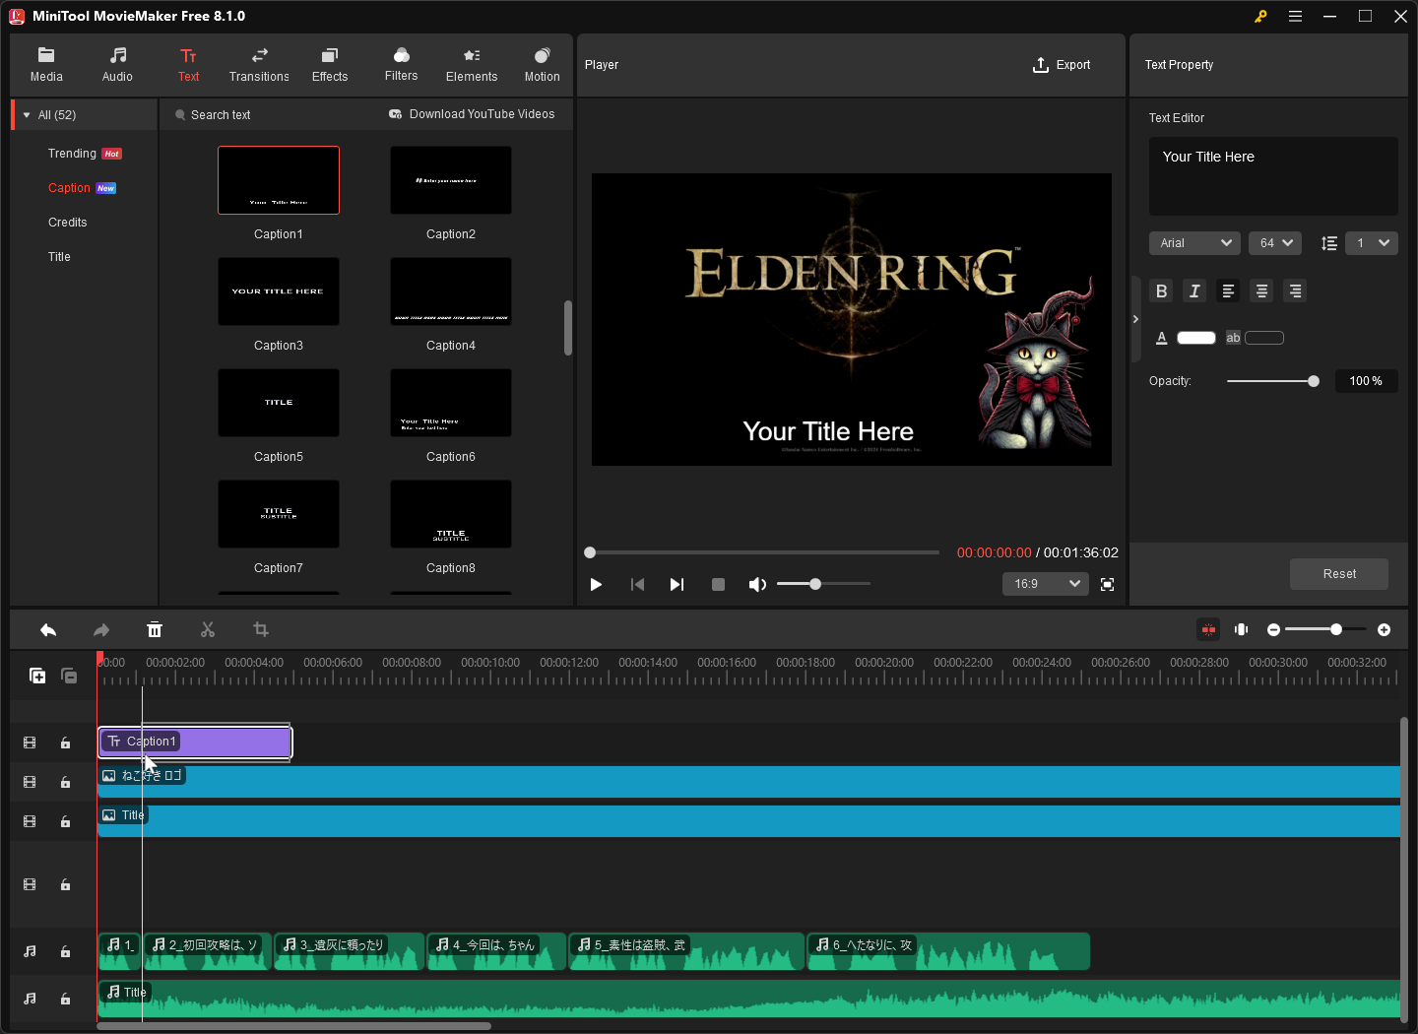Open the Crop tool
The width and height of the screenshot is (1418, 1034).
click(261, 630)
